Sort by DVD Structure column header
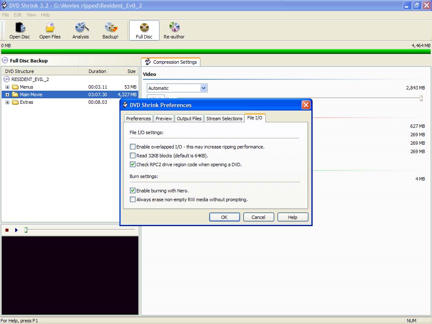The width and height of the screenshot is (432, 324). 40,71
